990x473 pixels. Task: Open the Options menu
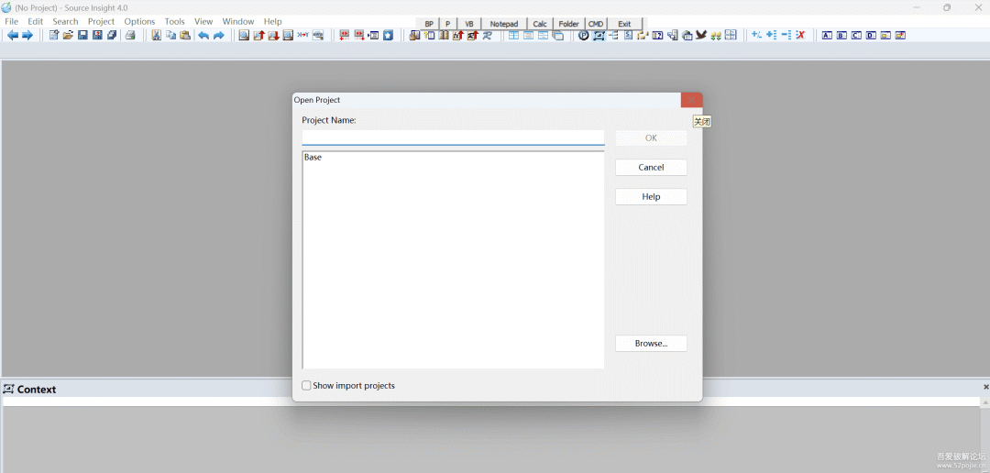(139, 21)
